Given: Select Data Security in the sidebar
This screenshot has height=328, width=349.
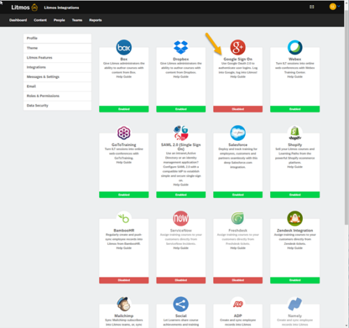Looking at the screenshot, I should [57, 105].
